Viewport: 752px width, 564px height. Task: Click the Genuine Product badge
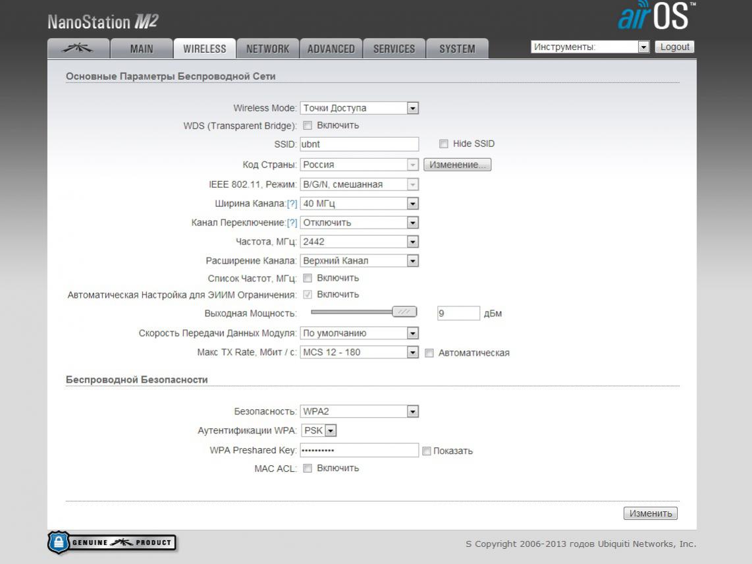(112, 542)
